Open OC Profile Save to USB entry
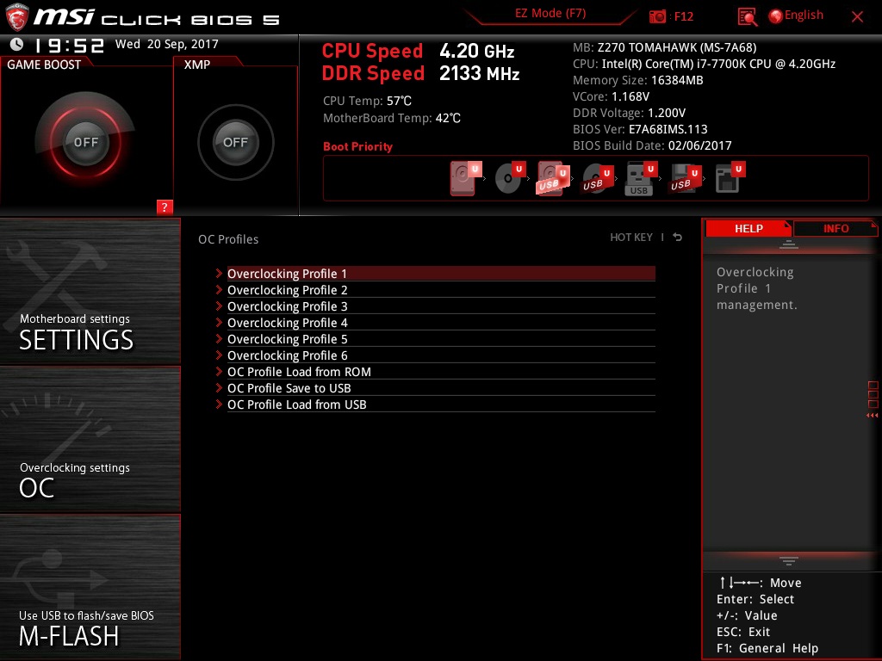 [x=441, y=388]
